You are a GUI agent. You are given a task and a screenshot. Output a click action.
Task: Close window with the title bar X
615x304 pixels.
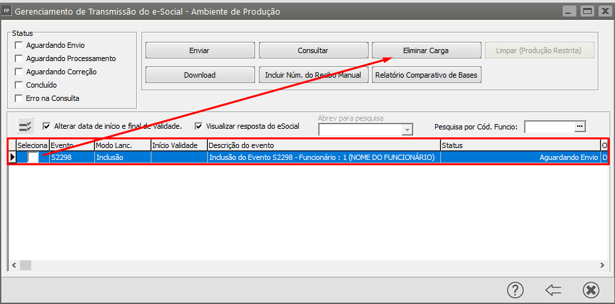(x=604, y=11)
